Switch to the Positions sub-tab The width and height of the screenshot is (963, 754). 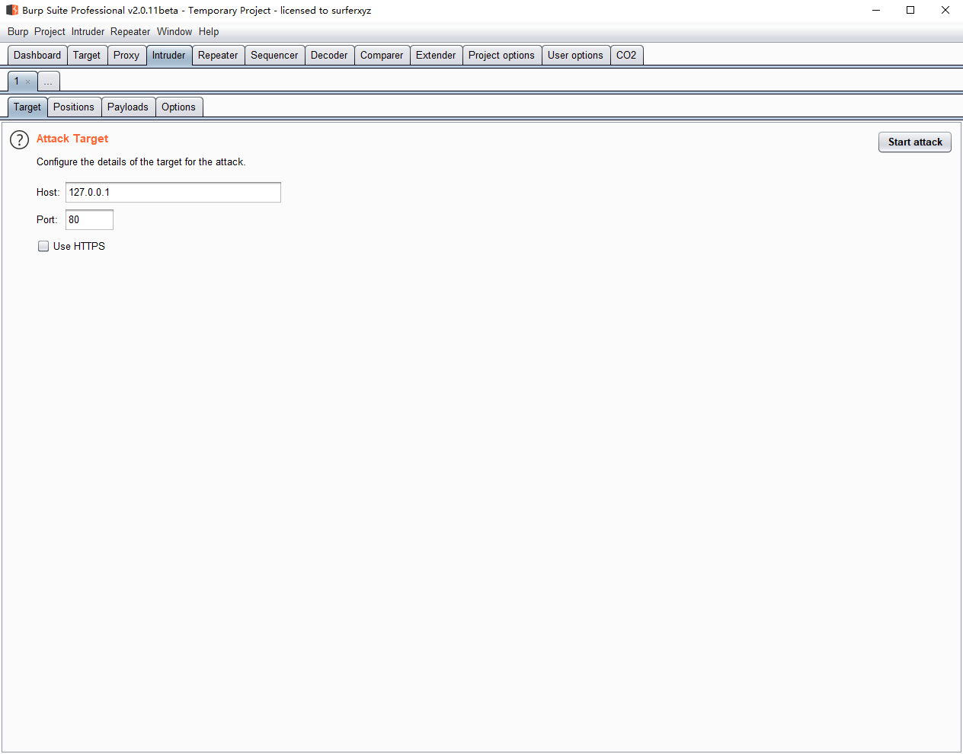(74, 107)
